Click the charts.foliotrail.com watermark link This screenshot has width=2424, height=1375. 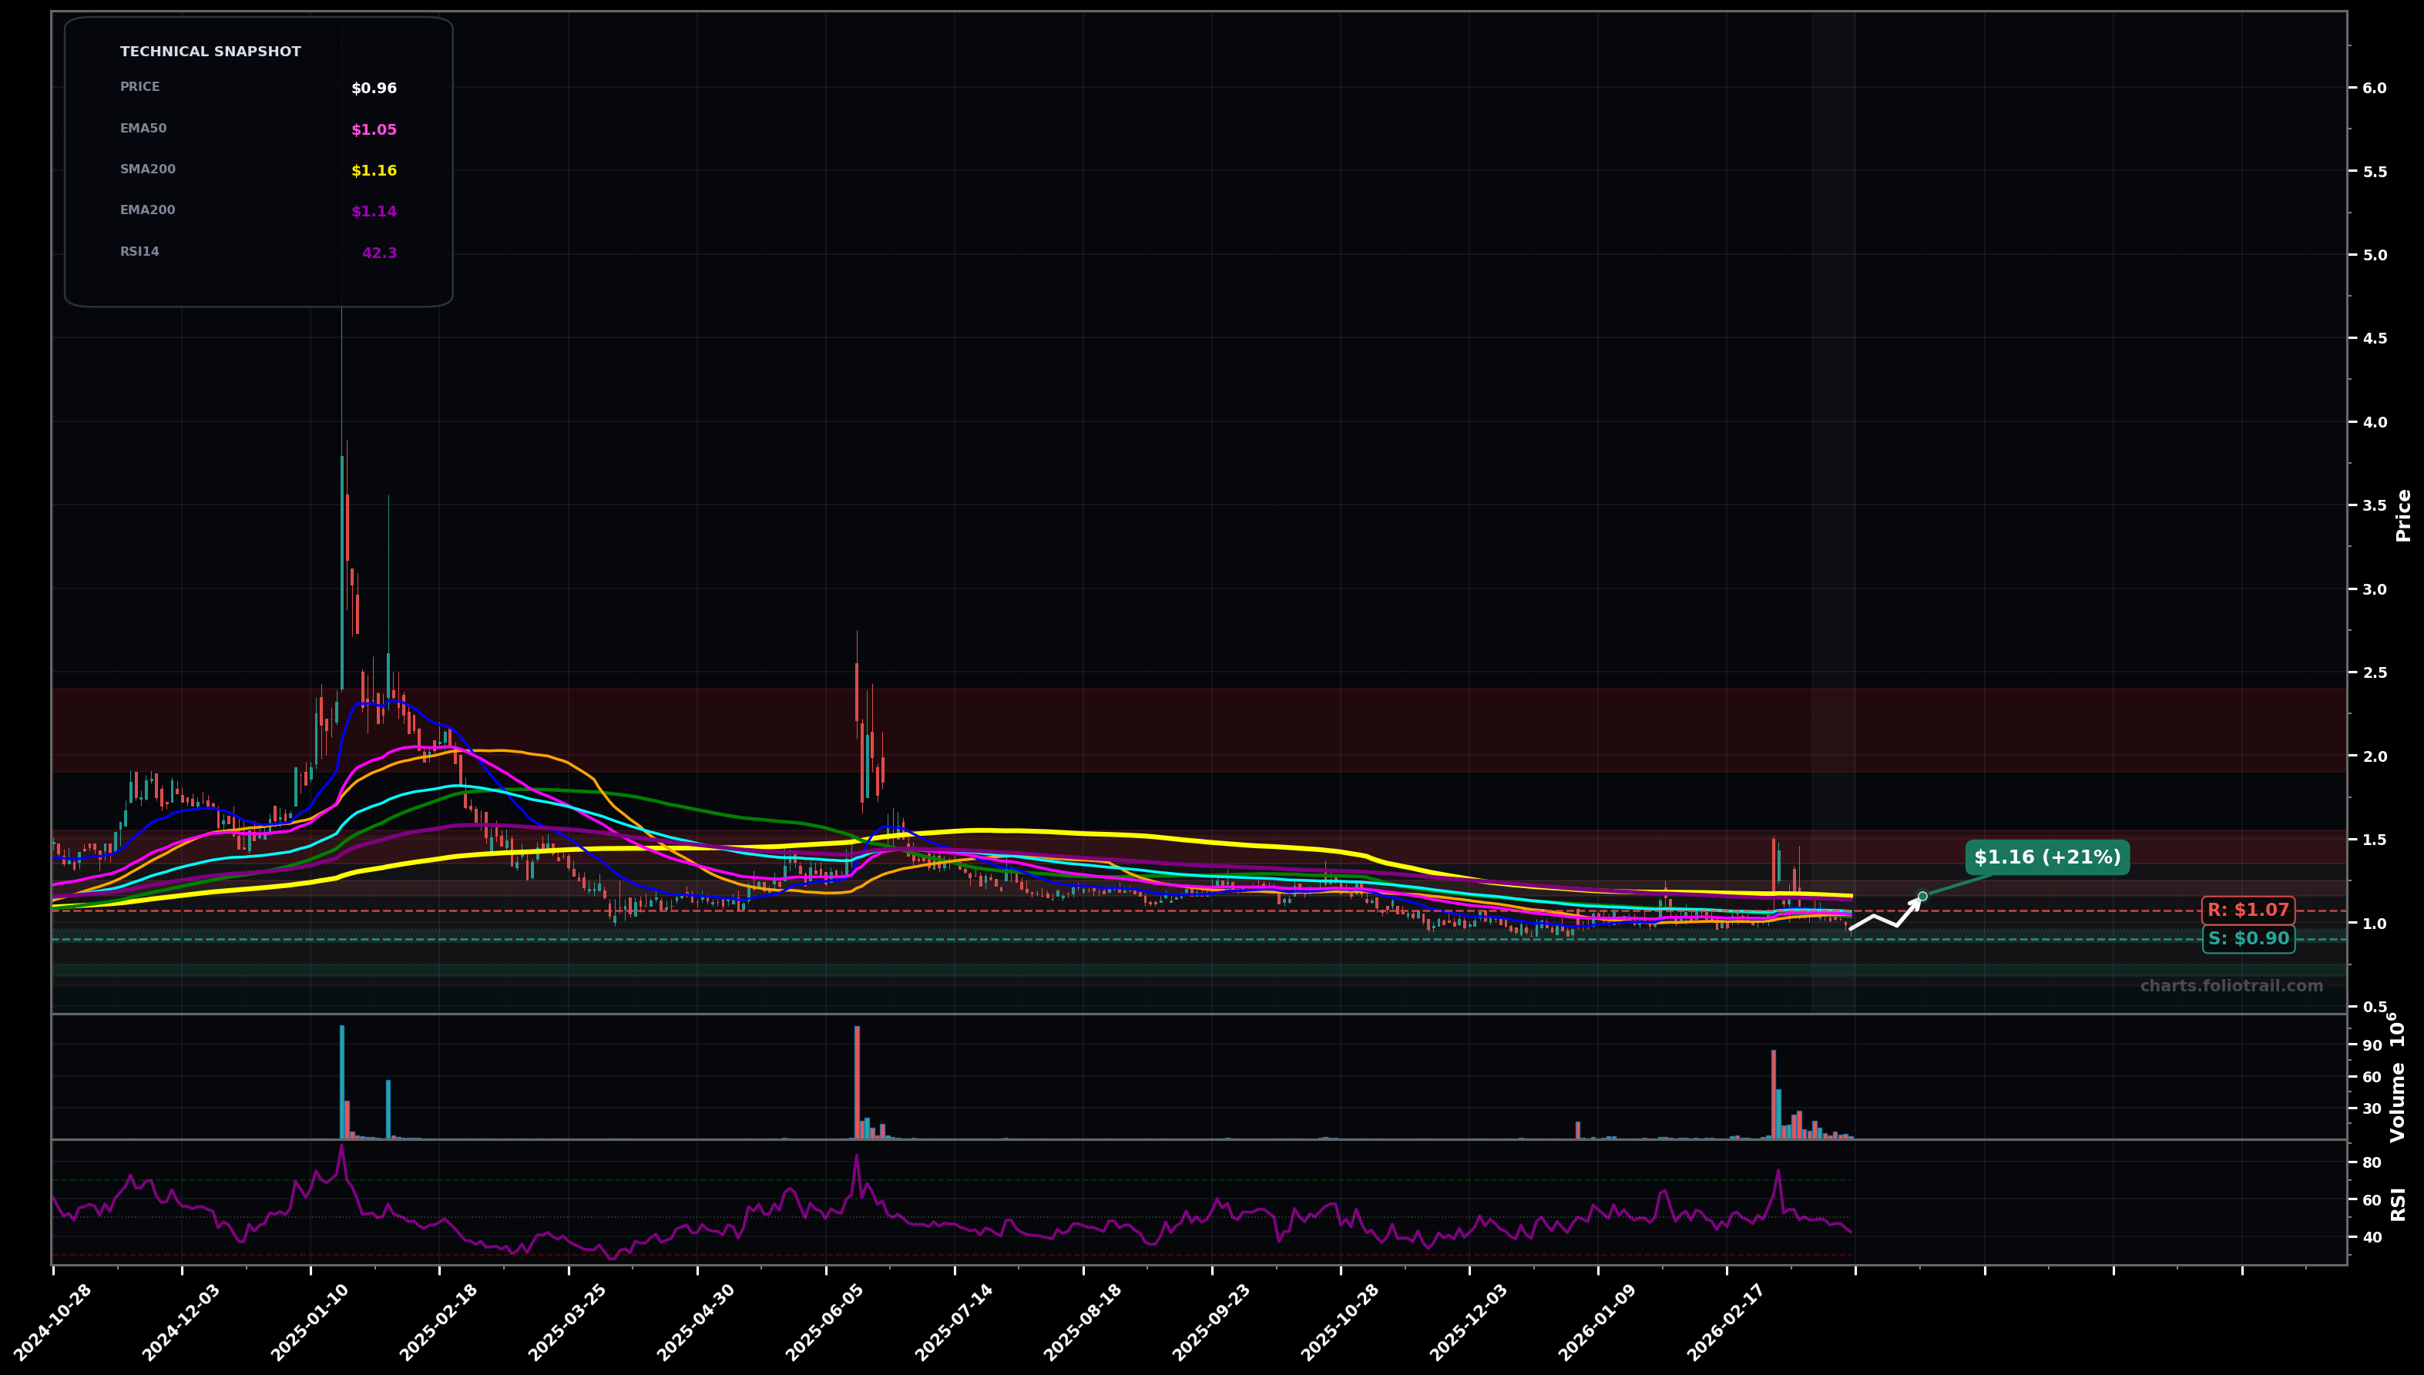tap(2231, 986)
